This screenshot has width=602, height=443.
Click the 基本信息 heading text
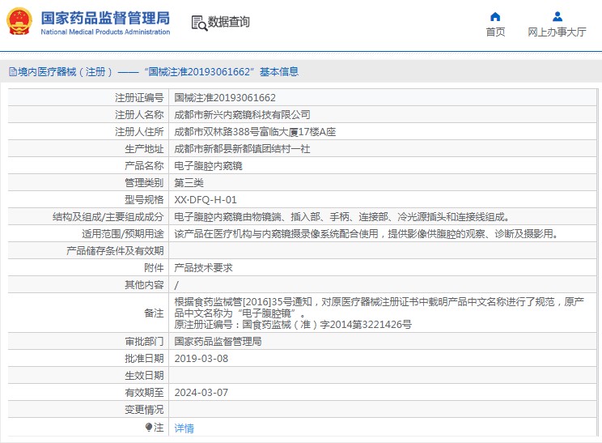click(279, 72)
